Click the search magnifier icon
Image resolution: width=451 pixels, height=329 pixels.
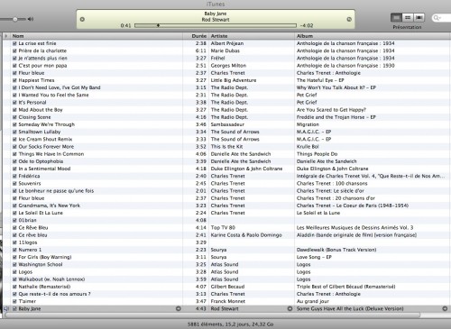(436, 18)
